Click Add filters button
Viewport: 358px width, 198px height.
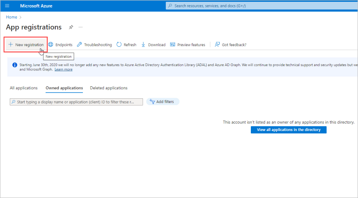tap(163, 102)
